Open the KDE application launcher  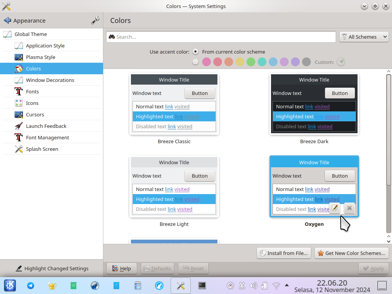click(10, 286)
